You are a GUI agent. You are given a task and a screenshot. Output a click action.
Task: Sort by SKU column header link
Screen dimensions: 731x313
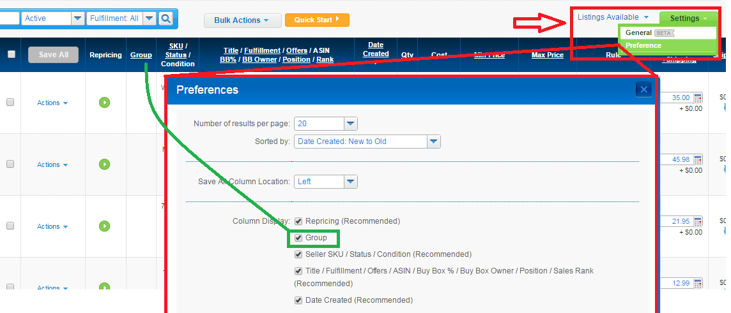coord(176,46)
